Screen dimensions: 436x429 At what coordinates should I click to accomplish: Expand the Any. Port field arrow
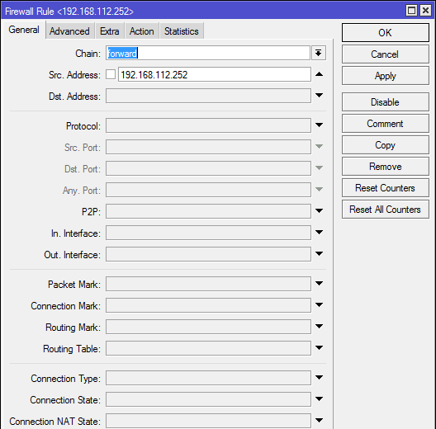(x=320, y=189)
